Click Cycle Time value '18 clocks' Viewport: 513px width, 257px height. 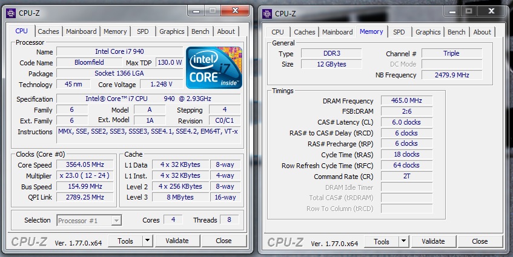pos(406,154)
